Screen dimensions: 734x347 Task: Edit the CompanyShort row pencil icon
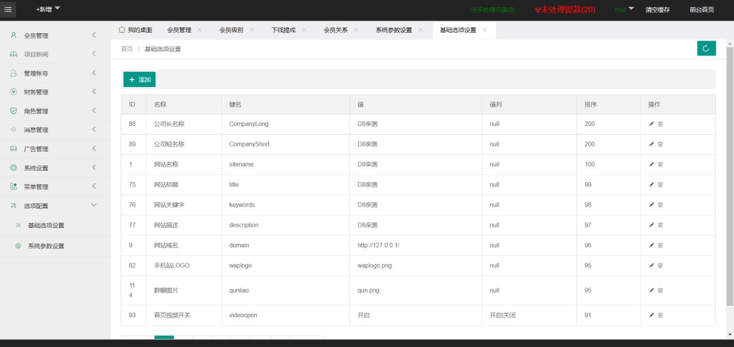coord(651,144)
